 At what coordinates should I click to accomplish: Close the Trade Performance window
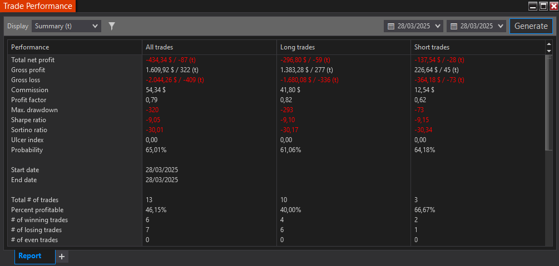pos(553,6)
